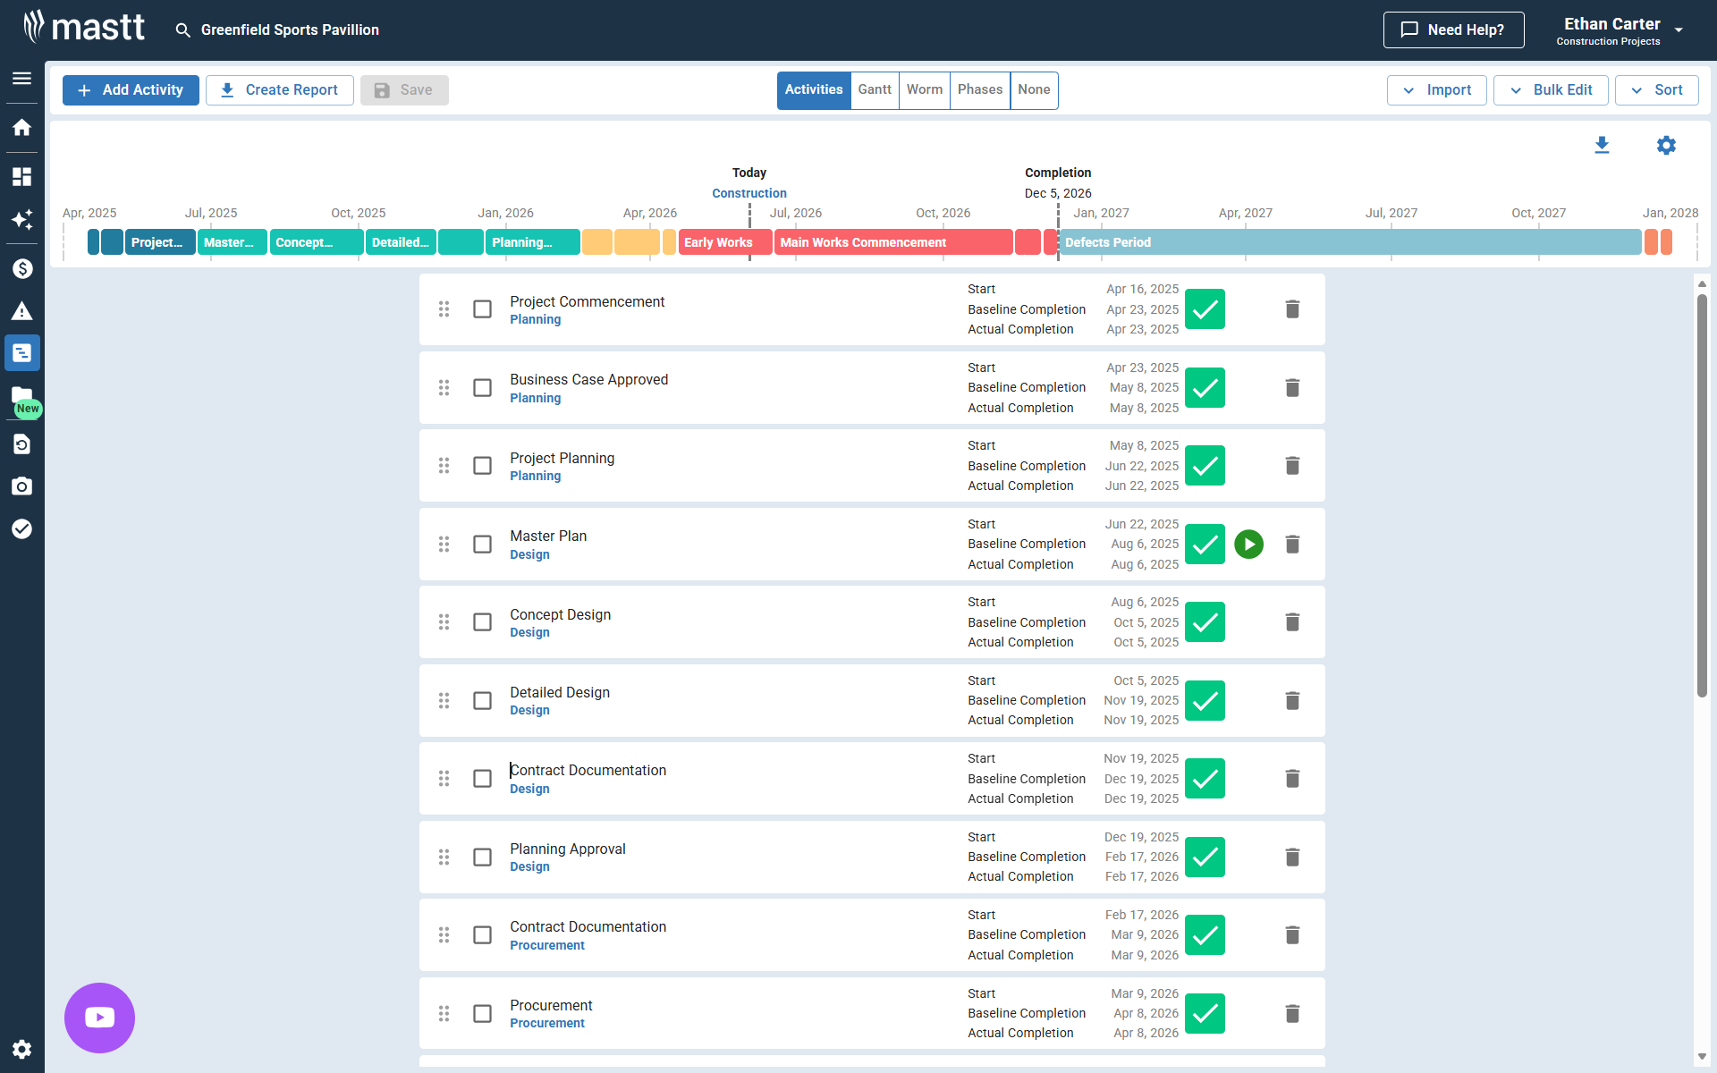Viewport: 1717px width, 1073px height.
Task: Switch to the None view tab
Action: (x=1034, y=90)
